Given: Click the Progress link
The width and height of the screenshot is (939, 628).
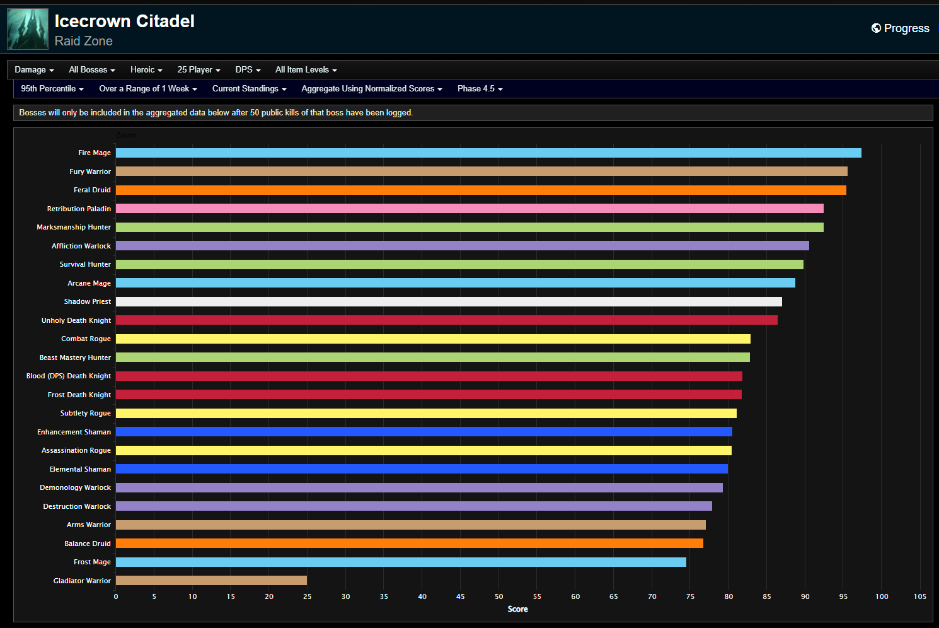Looking at the screenshot, I should 907,28.
